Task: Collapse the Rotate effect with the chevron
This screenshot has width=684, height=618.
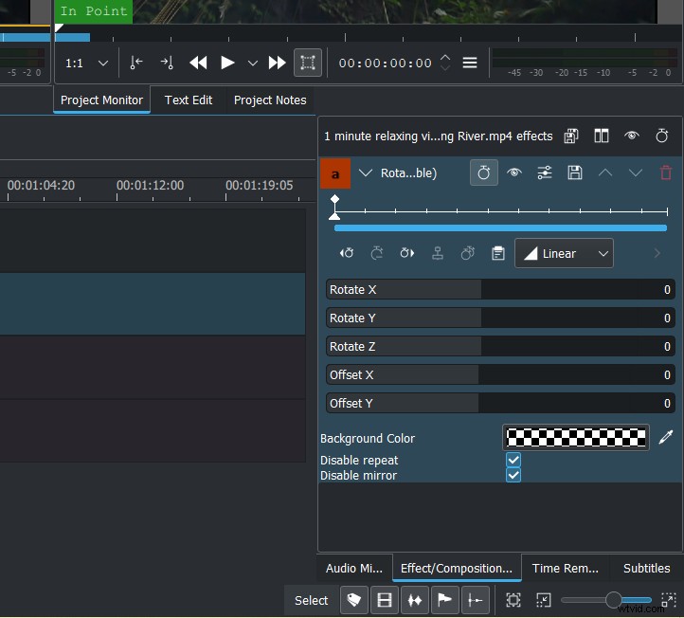Action: coord(366,173)
